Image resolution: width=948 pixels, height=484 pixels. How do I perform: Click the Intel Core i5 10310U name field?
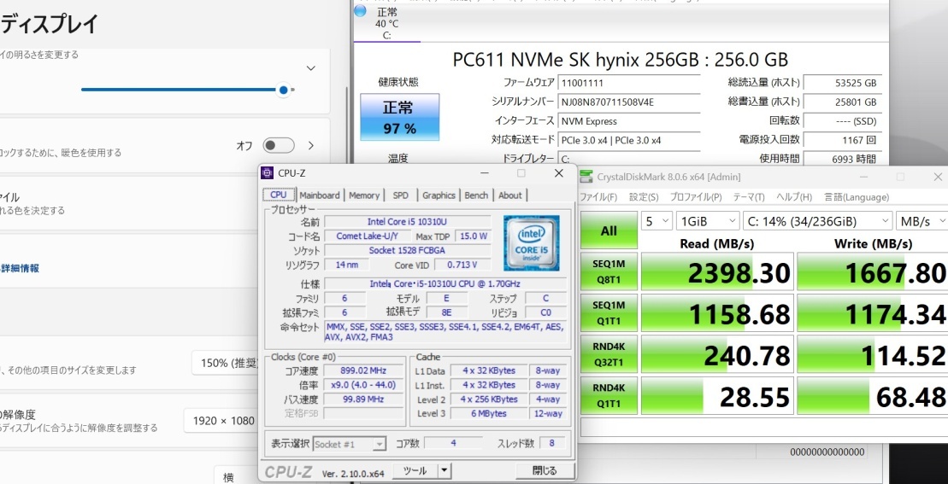[x=408, y=221]
